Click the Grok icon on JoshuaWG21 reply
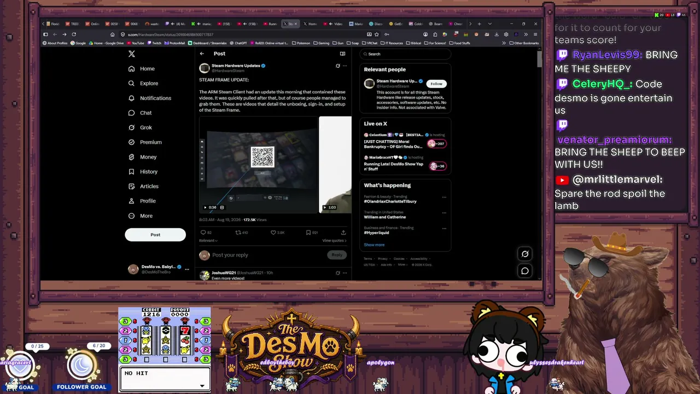700x394 pixels. pyautogui.click(x=337, y=273)
